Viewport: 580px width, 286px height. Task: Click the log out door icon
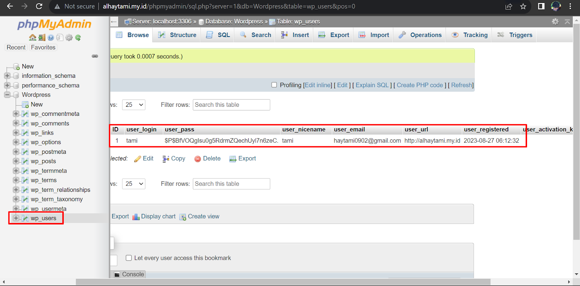(x=42, y=38)
